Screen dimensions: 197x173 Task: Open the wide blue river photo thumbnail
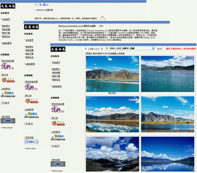pos(168,74)
